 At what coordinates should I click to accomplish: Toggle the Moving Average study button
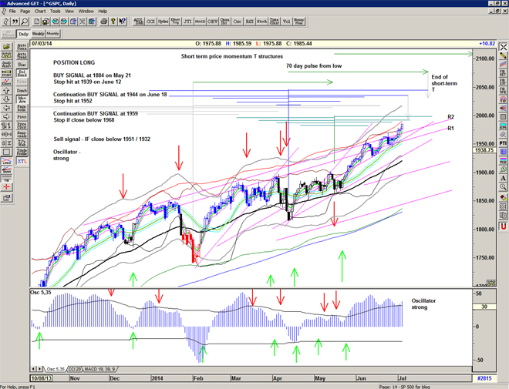tap(23, 99)
